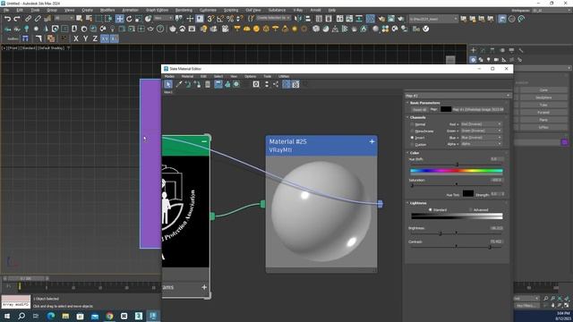The height and width of the screenshot is (322, 573).
Task: Open the Green channel dropdown
Action: (x=481, y=131)
